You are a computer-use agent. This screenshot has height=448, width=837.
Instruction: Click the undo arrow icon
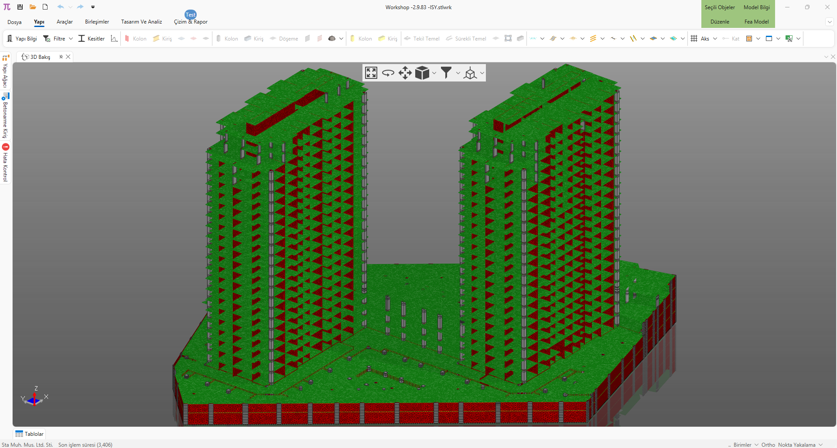pyautogui.click(x=60, y=7)
